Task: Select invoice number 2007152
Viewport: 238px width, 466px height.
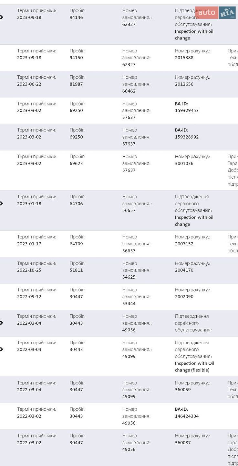Action: 184,244
